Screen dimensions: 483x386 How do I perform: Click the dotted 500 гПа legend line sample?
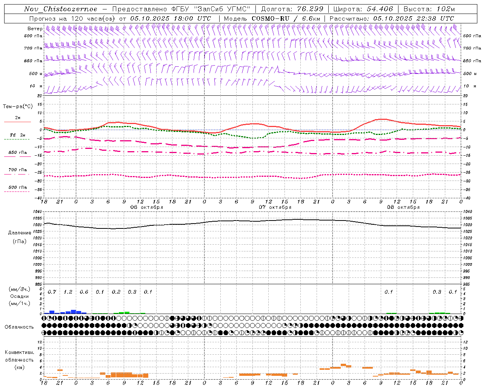[17, 191]
